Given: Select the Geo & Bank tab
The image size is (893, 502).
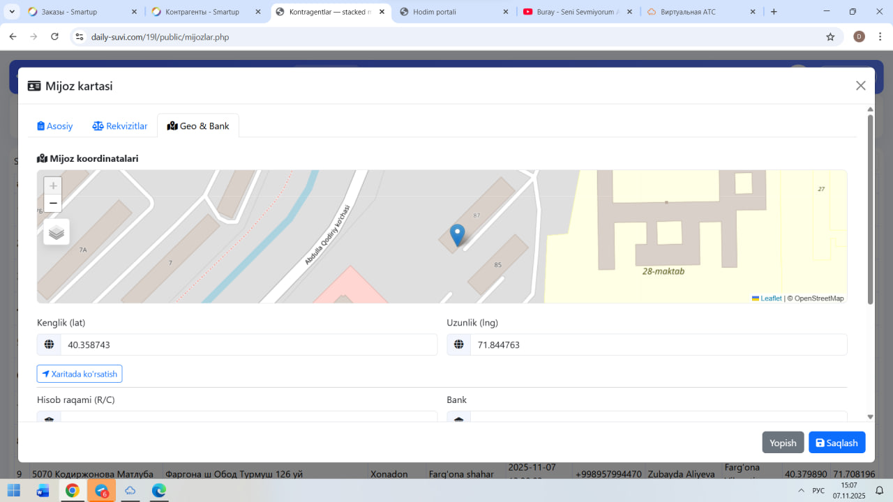Looking at the screenshot, I should pos(198,126).
